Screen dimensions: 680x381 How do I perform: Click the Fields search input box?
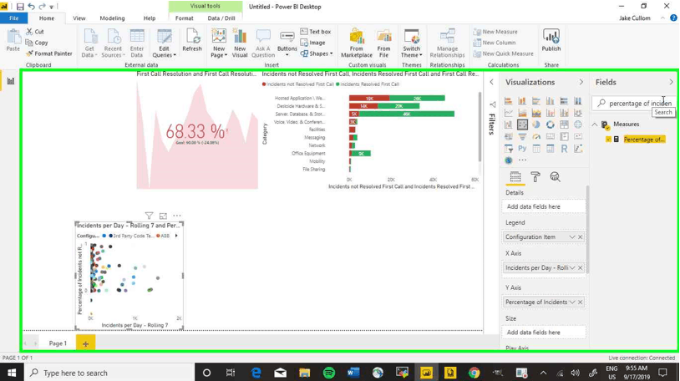[x=634, y=104]
